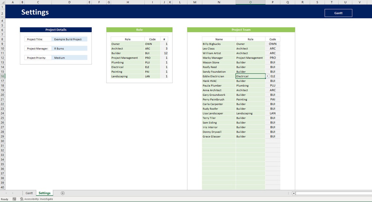
Task: Select column O header
Action: (250, 2)
